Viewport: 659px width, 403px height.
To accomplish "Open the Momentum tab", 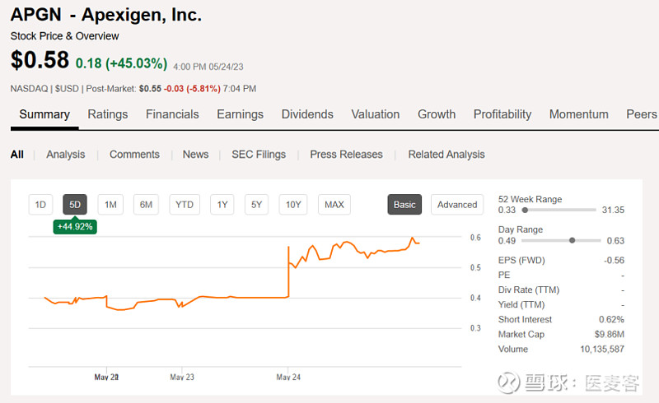I will point(578,114).
